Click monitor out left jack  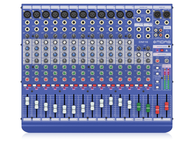coord(139,12)
